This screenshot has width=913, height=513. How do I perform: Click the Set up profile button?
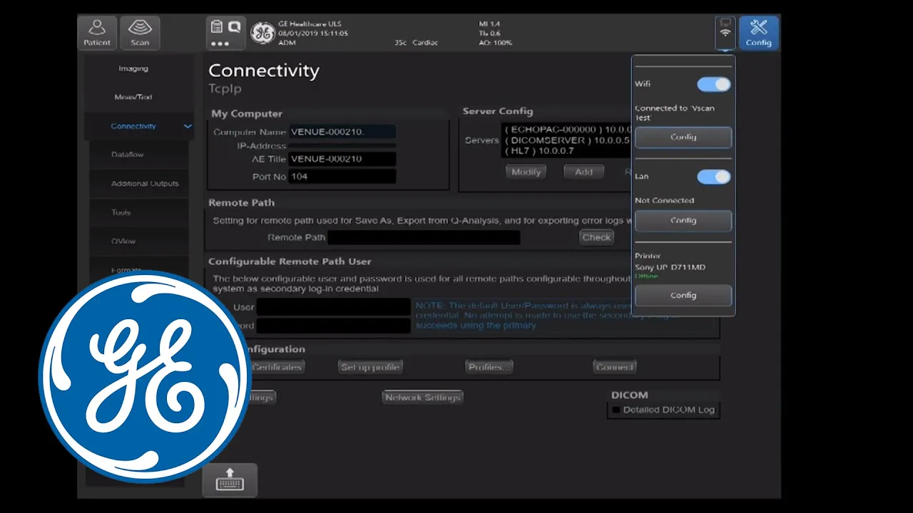[369, 367]
